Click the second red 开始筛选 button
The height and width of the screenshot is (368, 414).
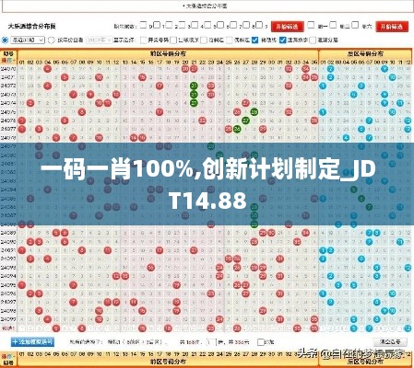[392, 27]
